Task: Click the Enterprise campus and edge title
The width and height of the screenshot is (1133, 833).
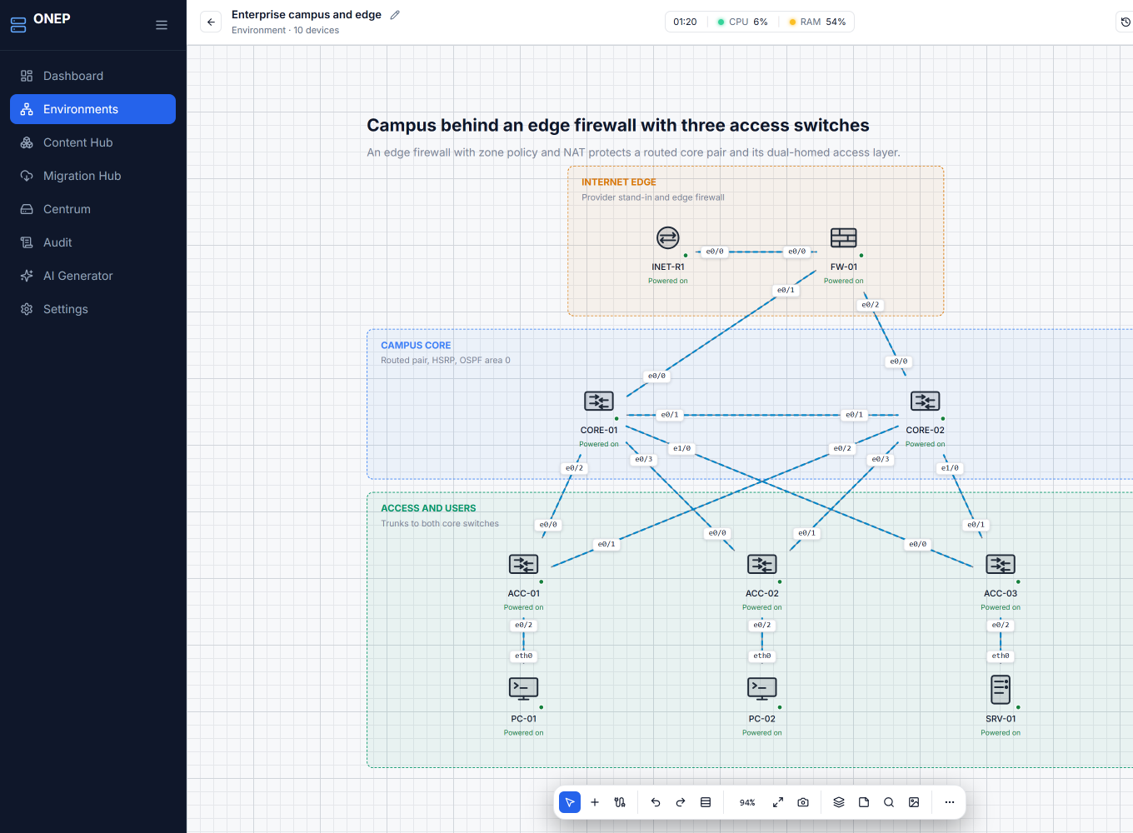Action: (307, 15)
